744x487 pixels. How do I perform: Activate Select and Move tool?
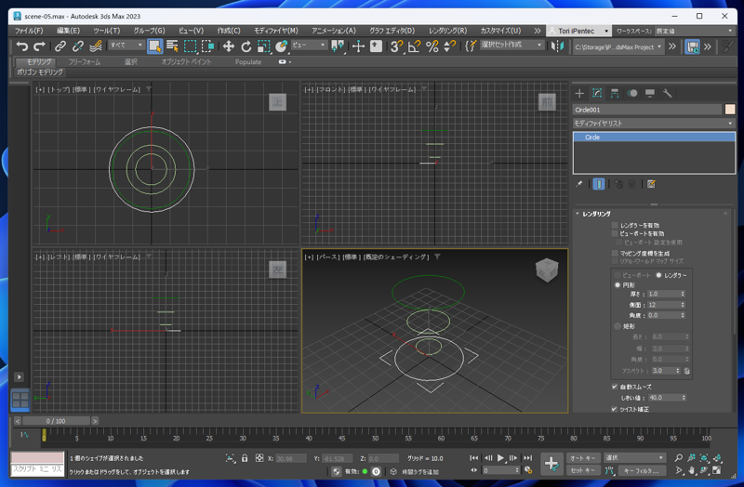[x=228, y=46]
